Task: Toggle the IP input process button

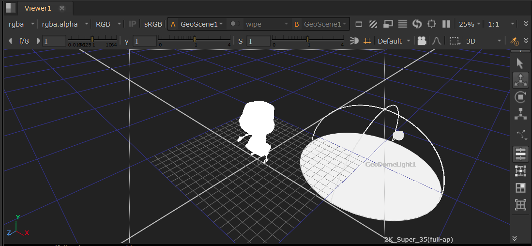Action: tap(132, 24)
